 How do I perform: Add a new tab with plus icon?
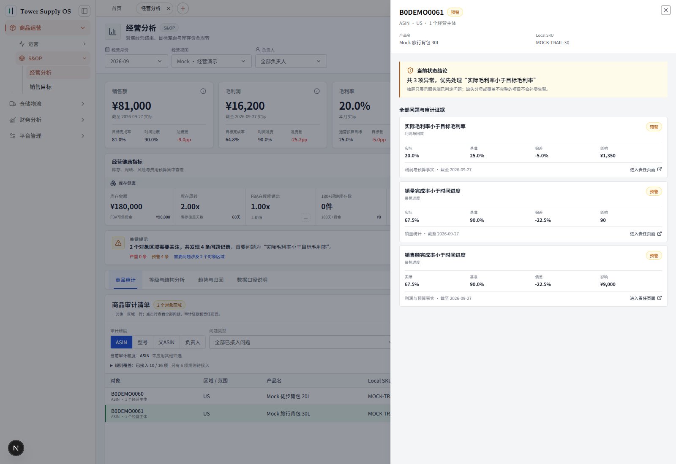tap(183, 8)
